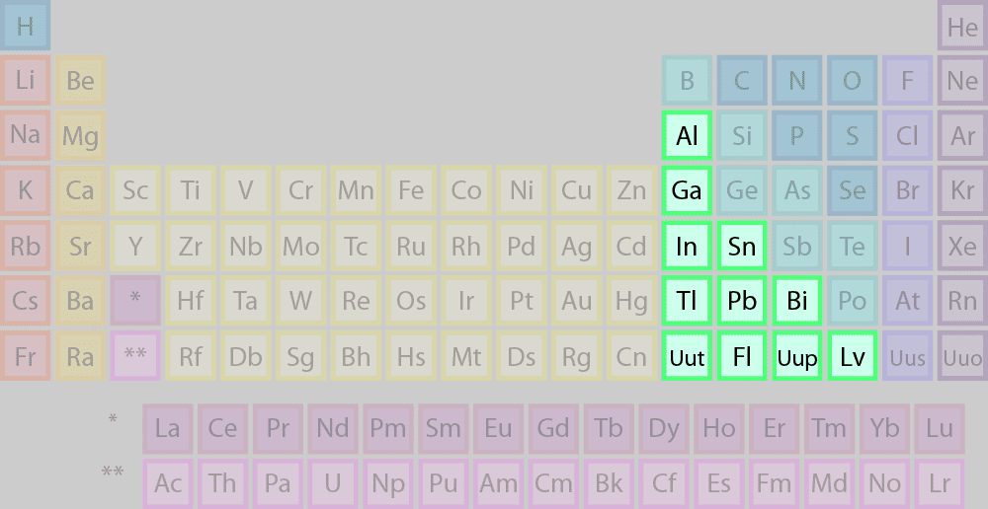Screen dimensions: 988x509
Task: Select the Bismuth (Bi) element cell
Action: click(x=797, y=301)
